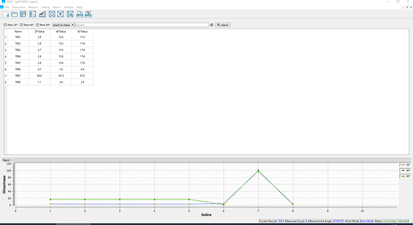Click the chart peak data point at index 7

click(258, 171)
